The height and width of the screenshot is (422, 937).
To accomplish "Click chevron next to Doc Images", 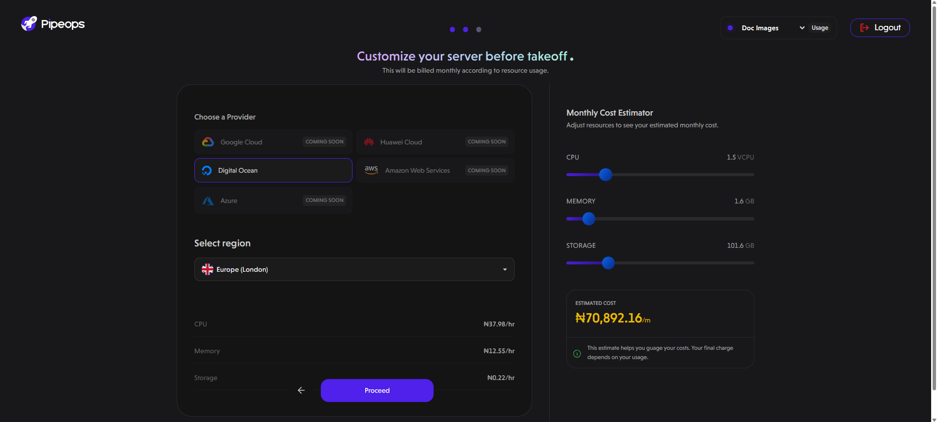I will 802,28.
